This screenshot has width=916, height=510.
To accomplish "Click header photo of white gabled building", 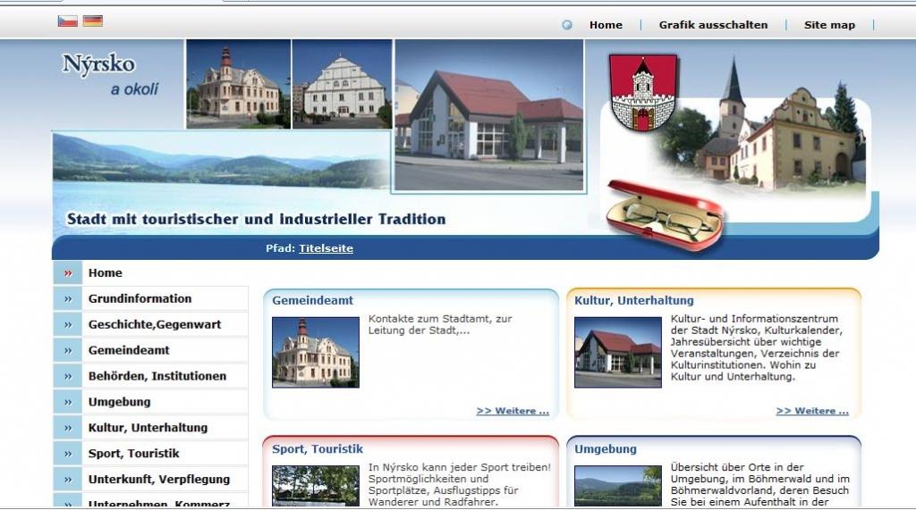I will coord(342,84).
